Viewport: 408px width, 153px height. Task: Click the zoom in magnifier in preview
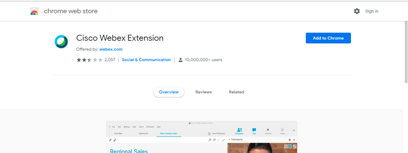[x=210, y=140]
